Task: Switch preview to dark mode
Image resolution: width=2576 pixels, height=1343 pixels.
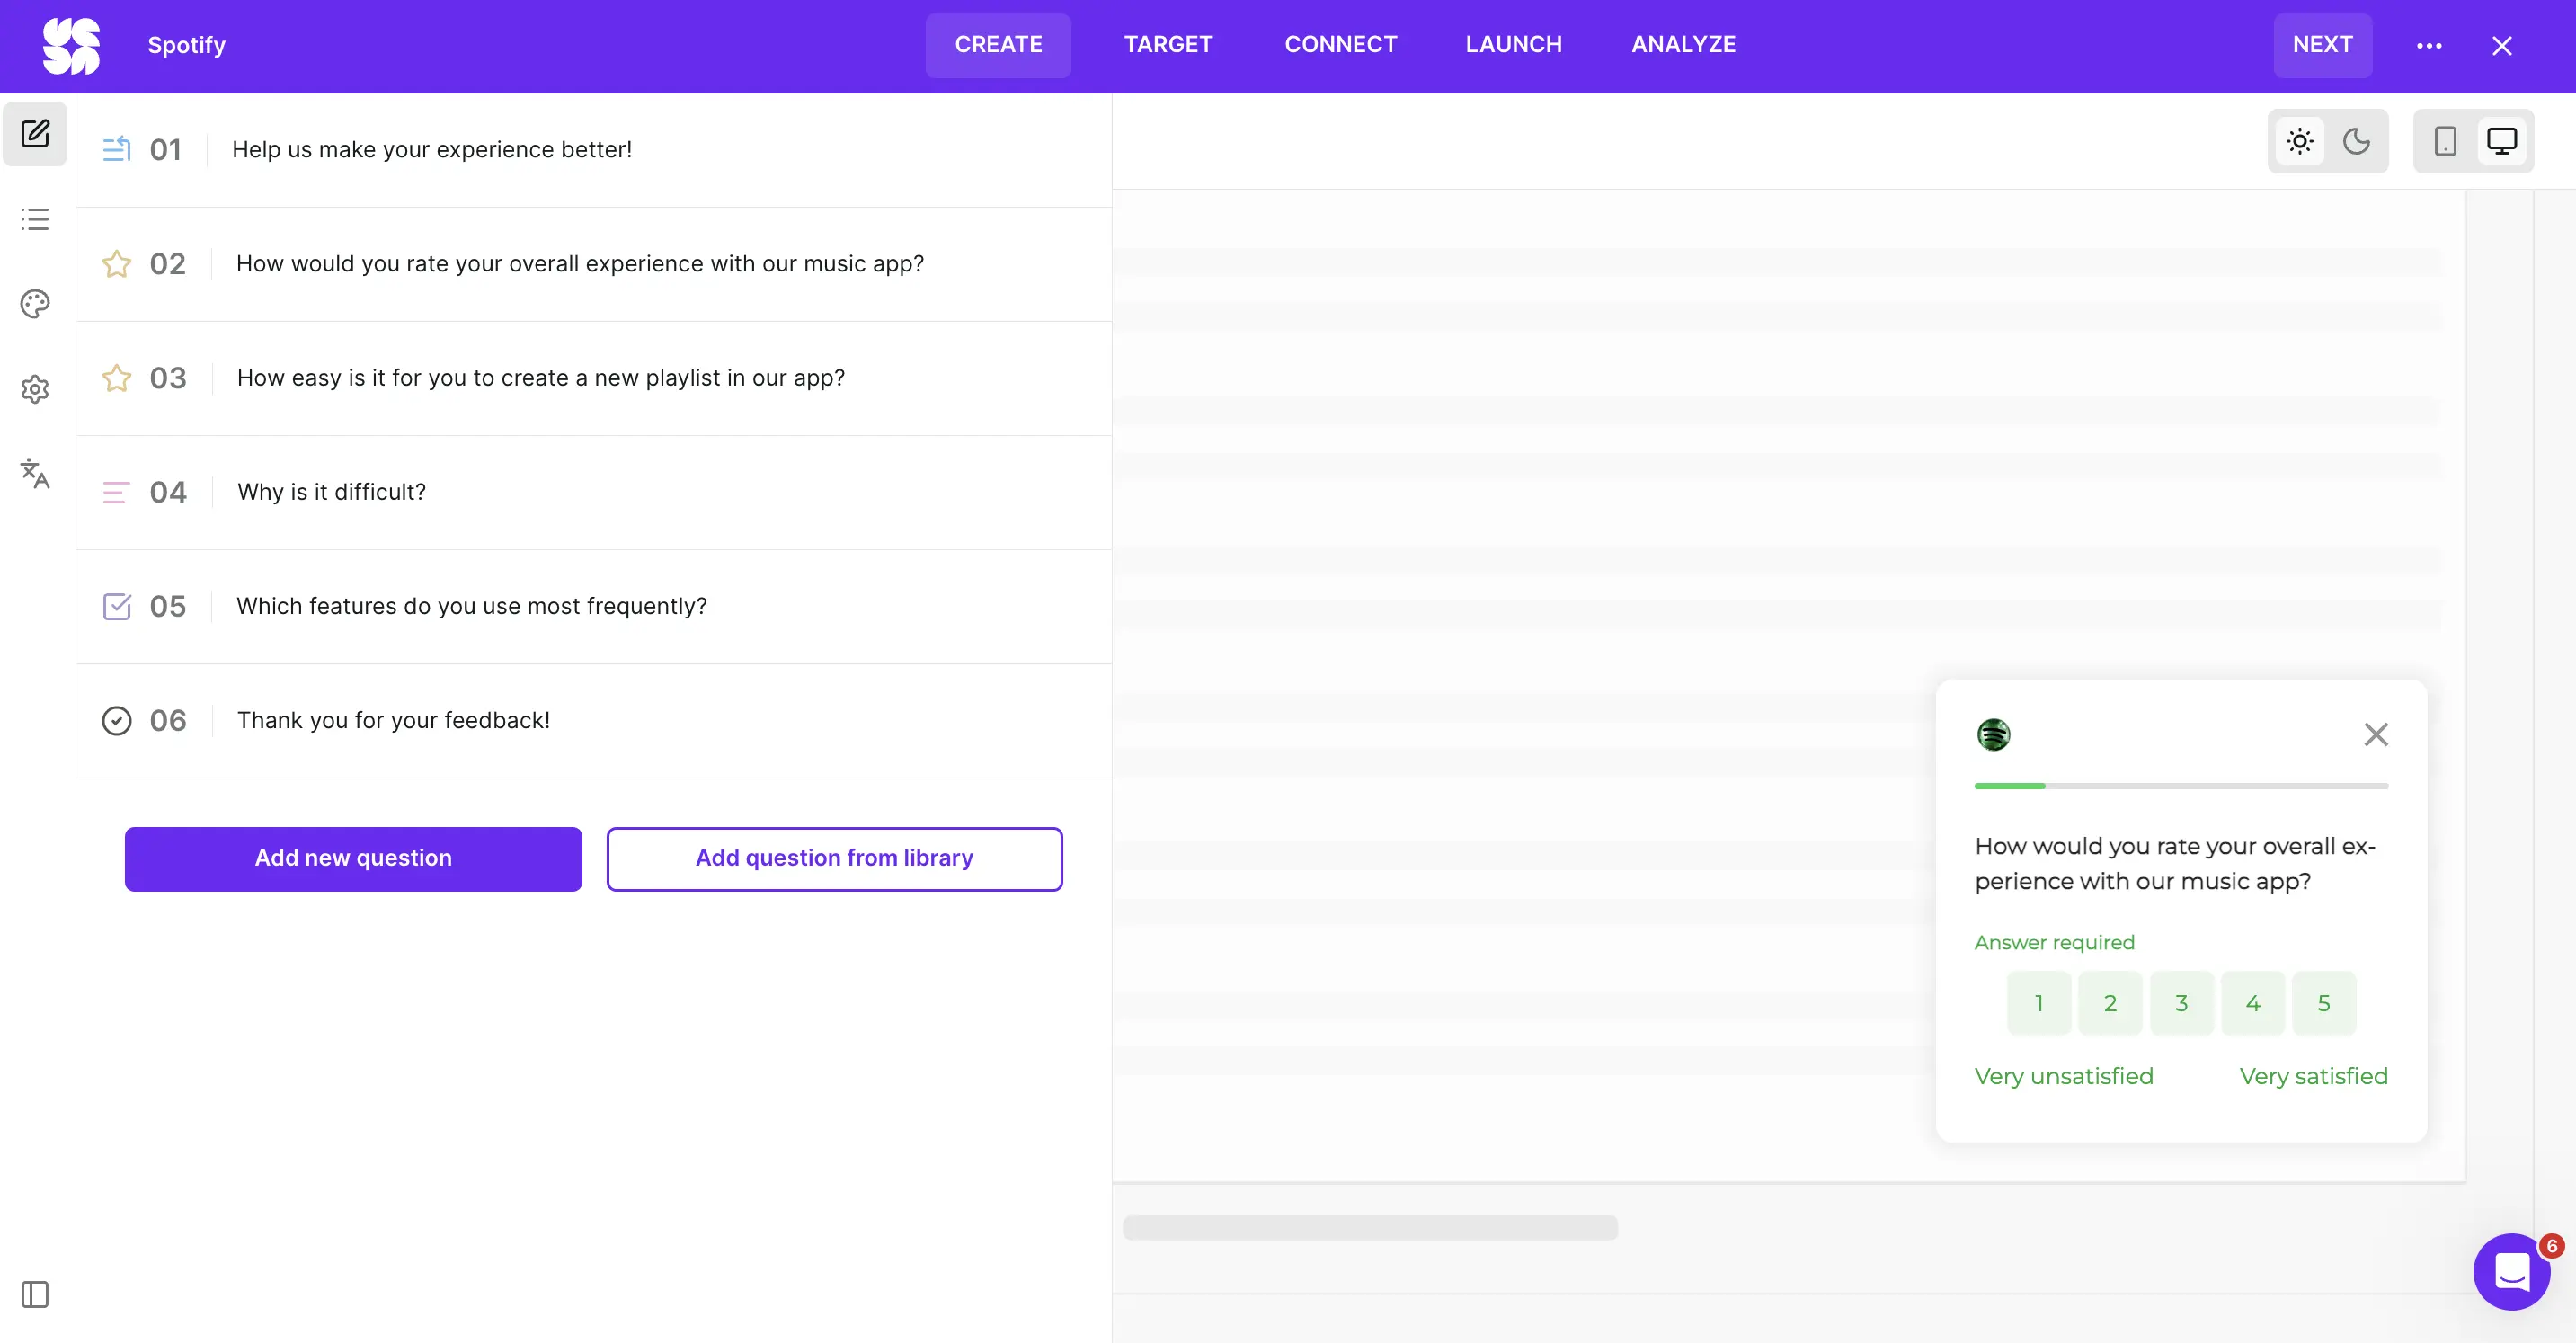Action: [x=2356, y=141]
